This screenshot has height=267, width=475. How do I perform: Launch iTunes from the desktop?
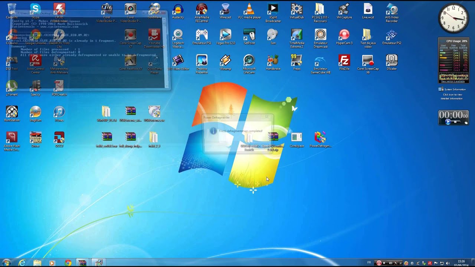click(x=59, y=114)
